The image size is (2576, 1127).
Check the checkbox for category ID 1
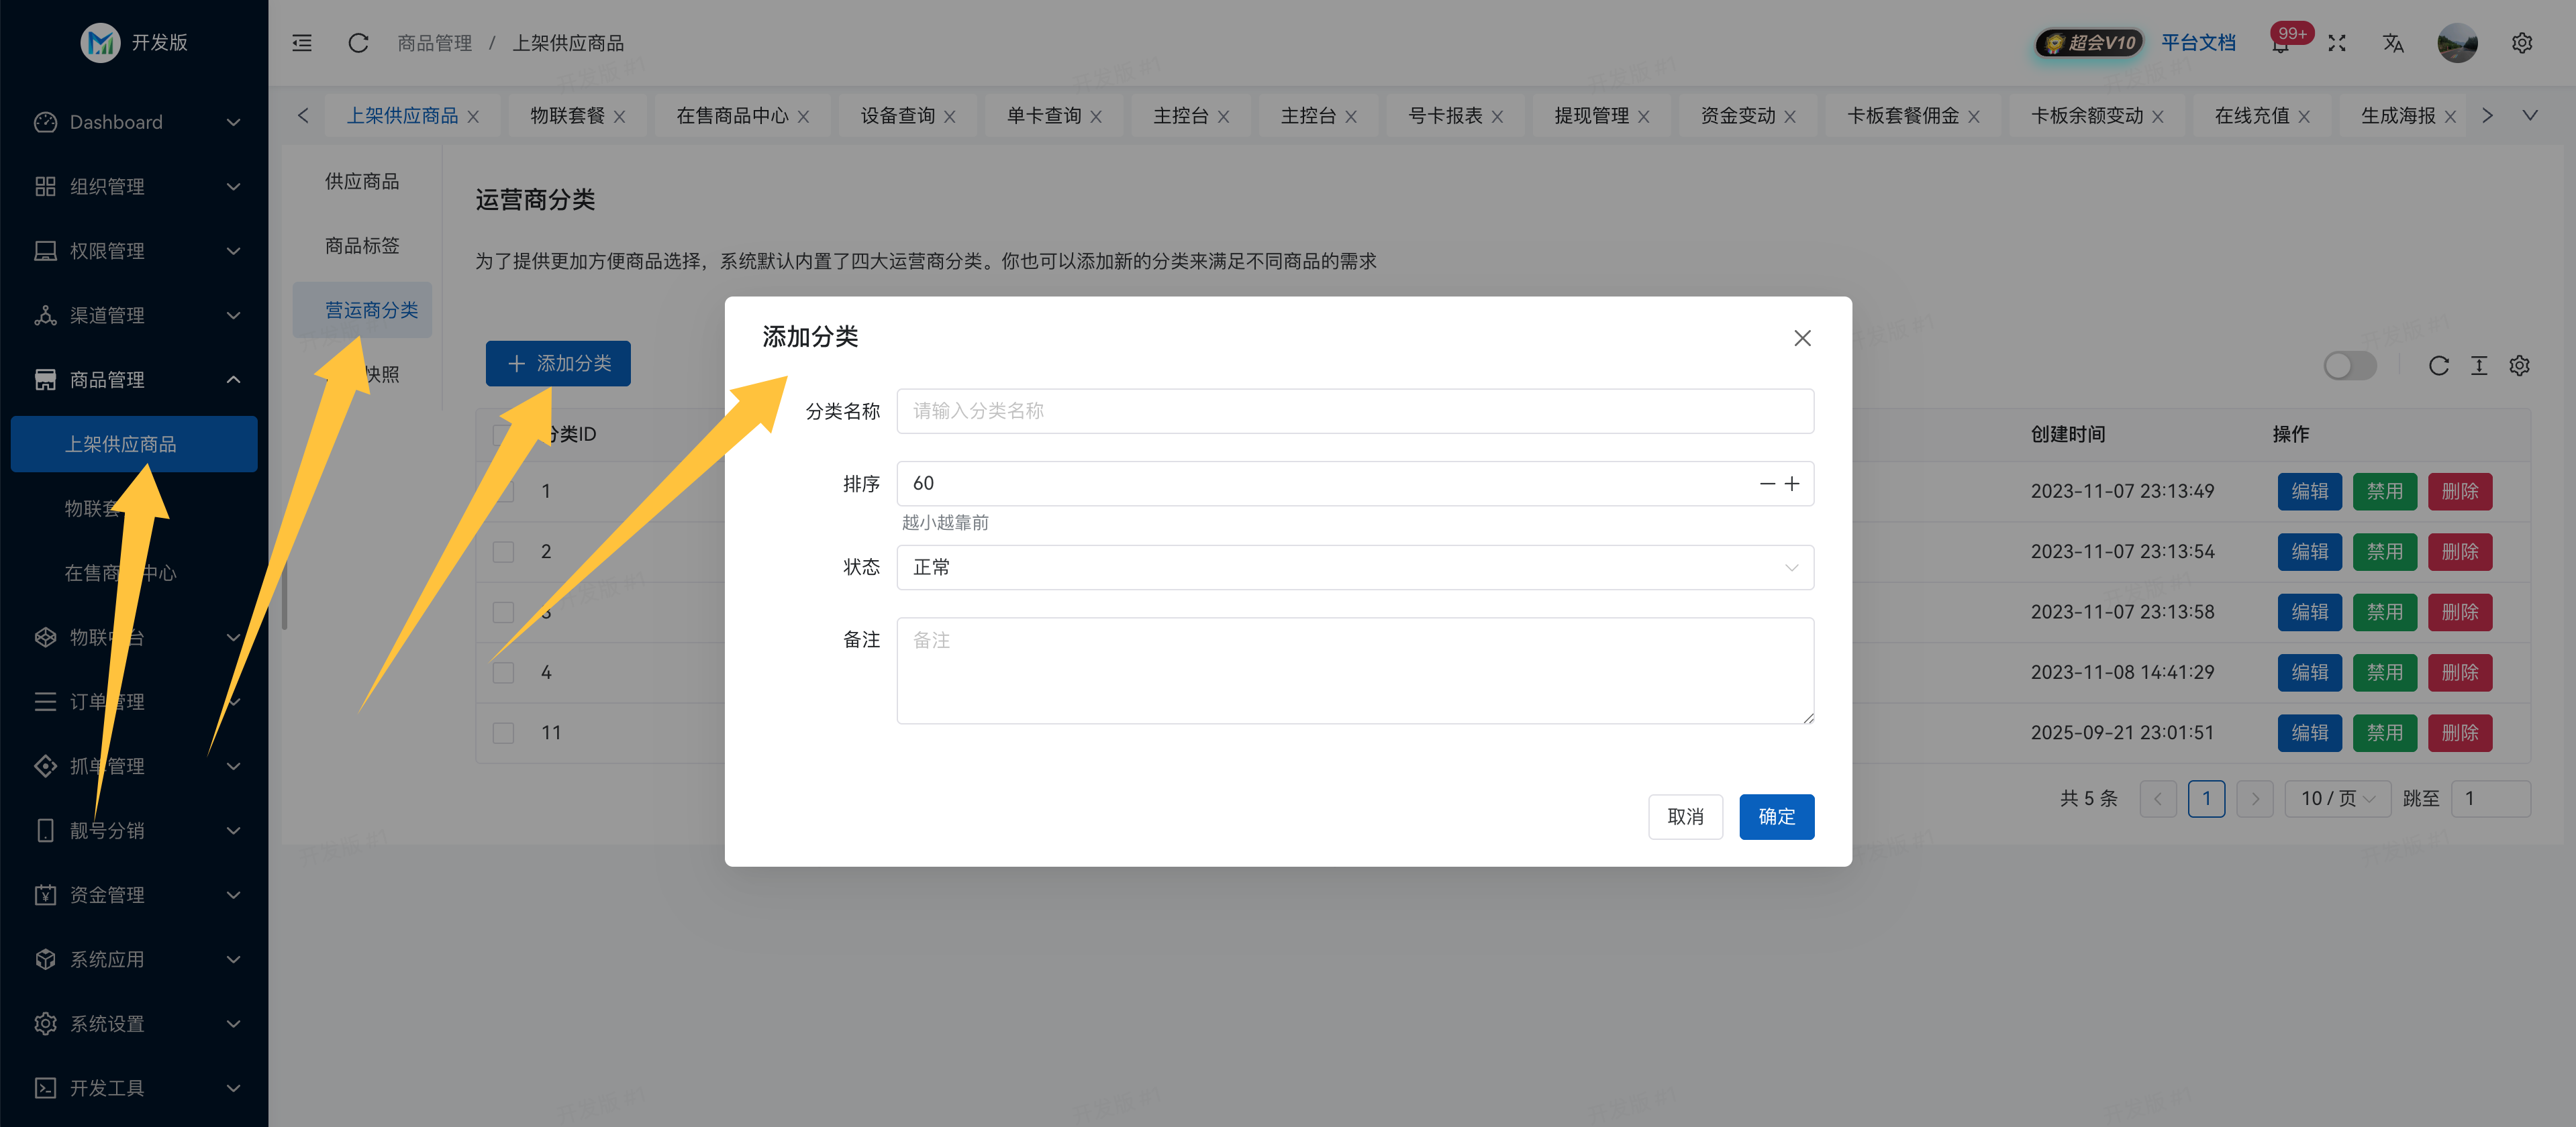(503, 490)
